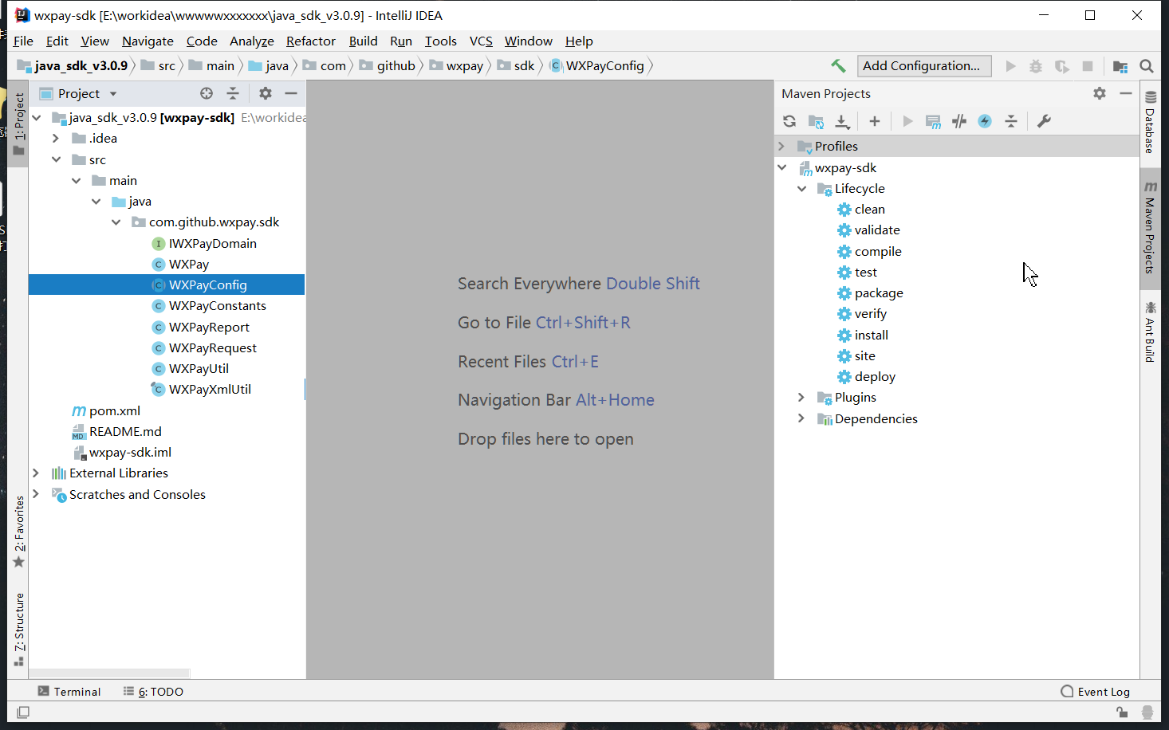Open the Database side tab

point(1150,121)
